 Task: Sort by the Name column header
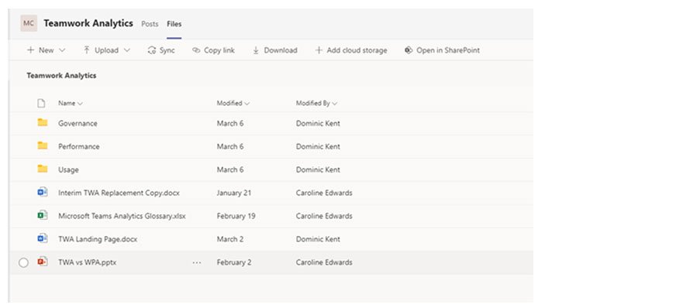click(x=70, y=103)
